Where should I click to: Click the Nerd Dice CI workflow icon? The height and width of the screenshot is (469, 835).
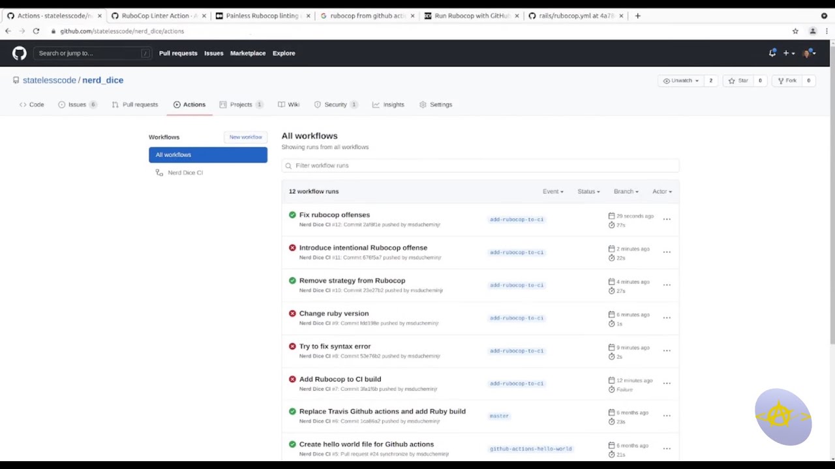click(x=159, y=173)
